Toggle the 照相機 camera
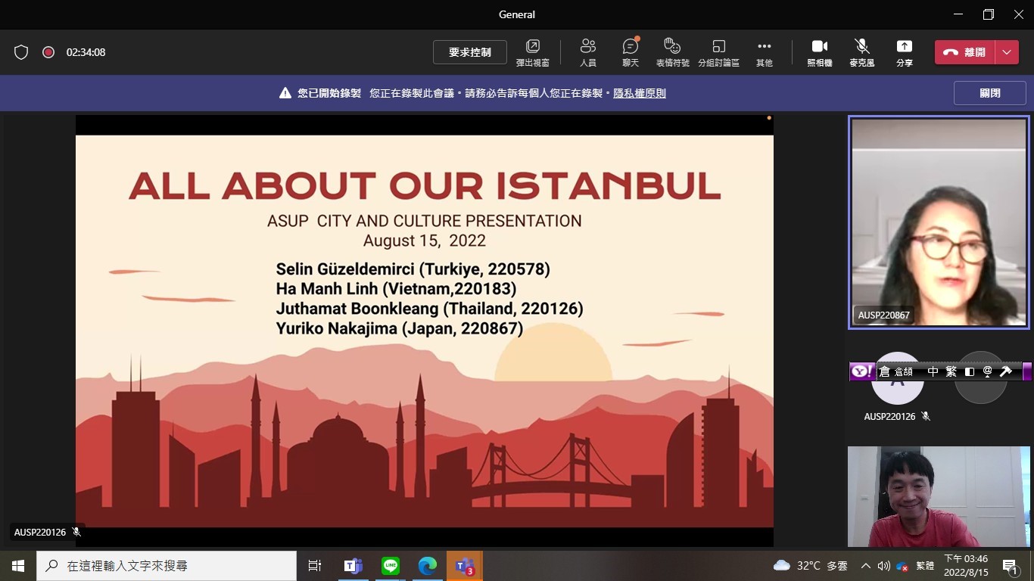Screen dimensions: 1034x581 (x=820, y=52)
